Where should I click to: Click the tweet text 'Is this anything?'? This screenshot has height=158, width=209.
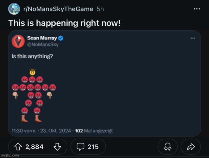click(32, 56)
